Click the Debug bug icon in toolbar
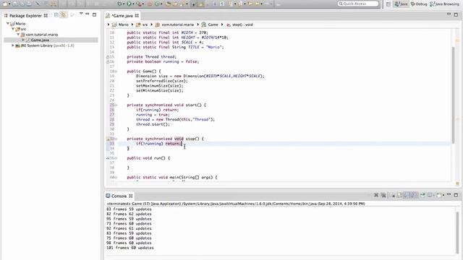The width and height of the screenshot is (463, 260). click(119, 4)
